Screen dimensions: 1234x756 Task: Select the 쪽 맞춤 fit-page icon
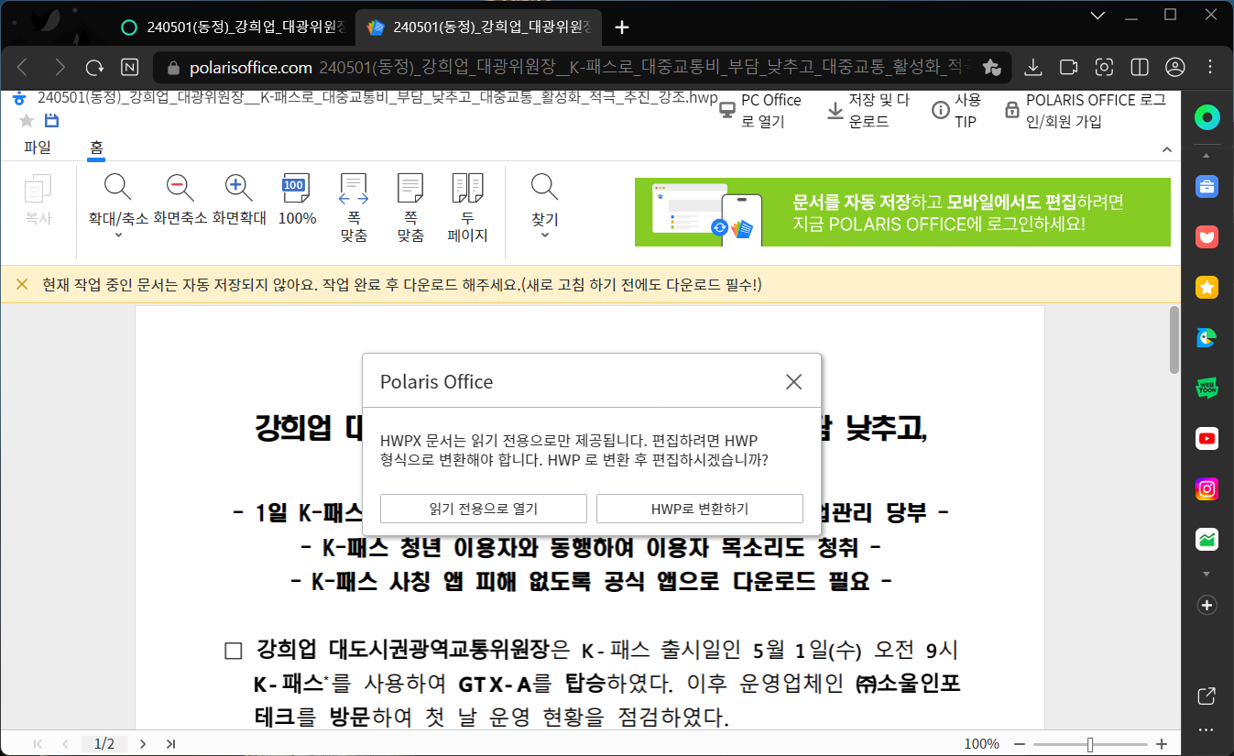pyautogui.click(x=410, y=188)
